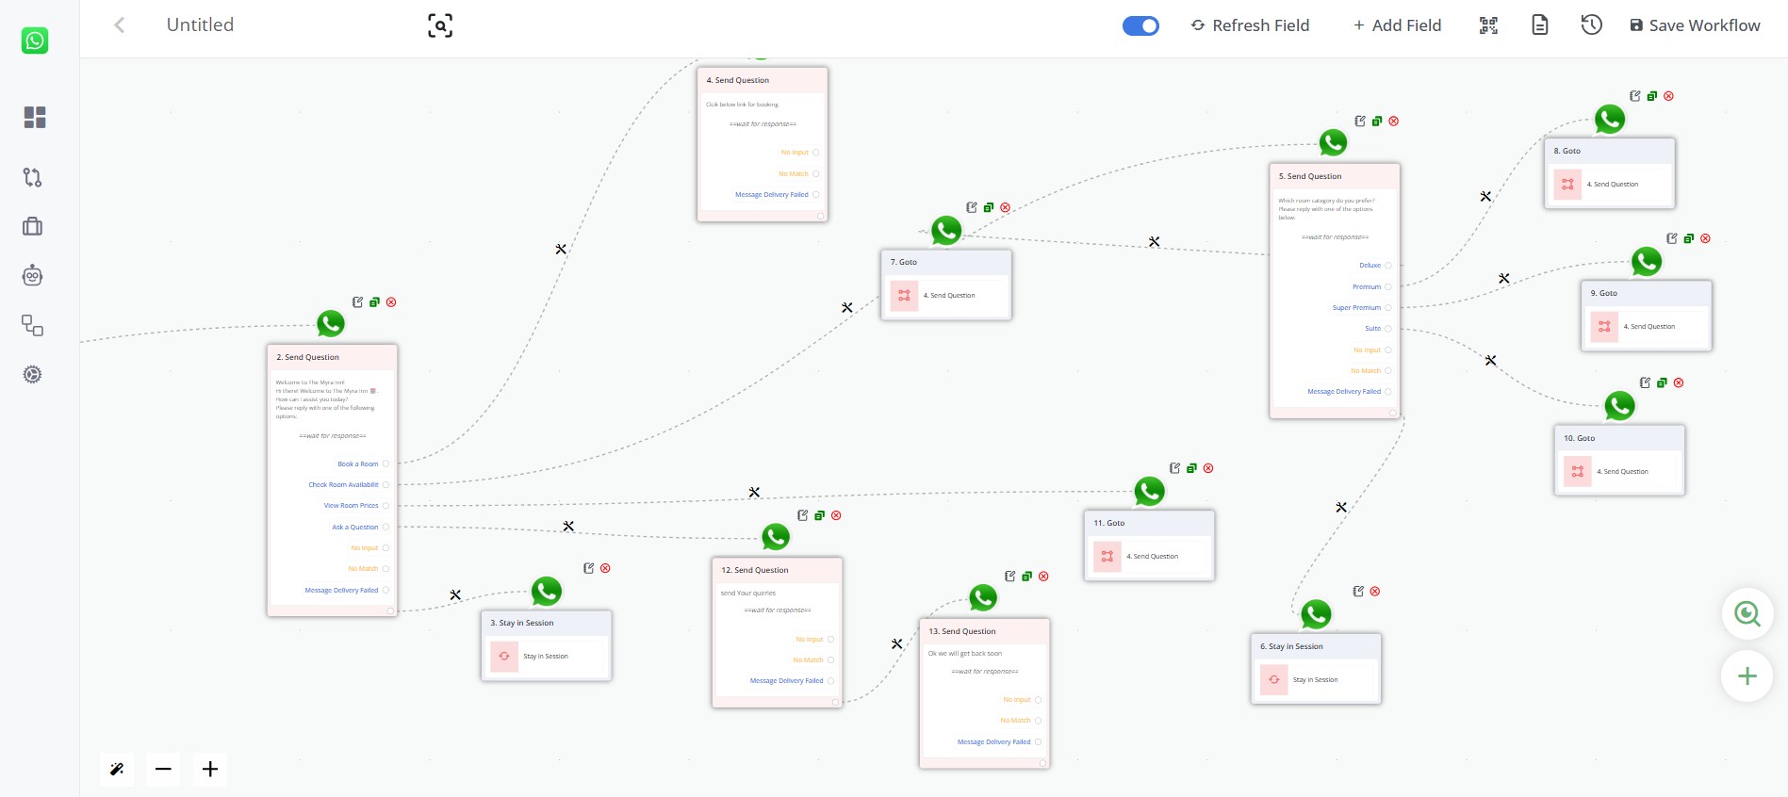Open the integrations blocks icon in the sidebar
This screenshot has width=1788, height=797.
pyautogui.click(x=33, y=325)
